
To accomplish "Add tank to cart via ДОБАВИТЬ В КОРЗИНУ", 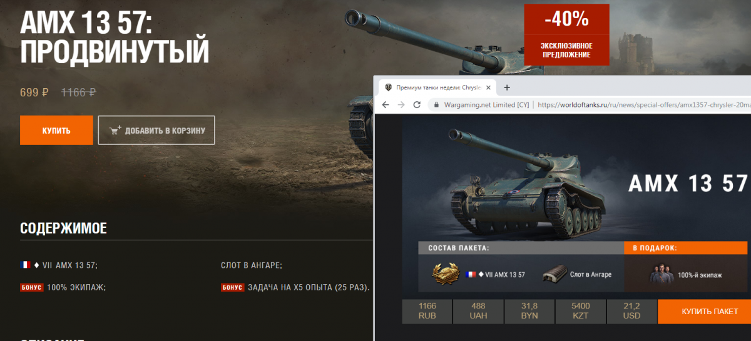I will [x=156, y=131].
